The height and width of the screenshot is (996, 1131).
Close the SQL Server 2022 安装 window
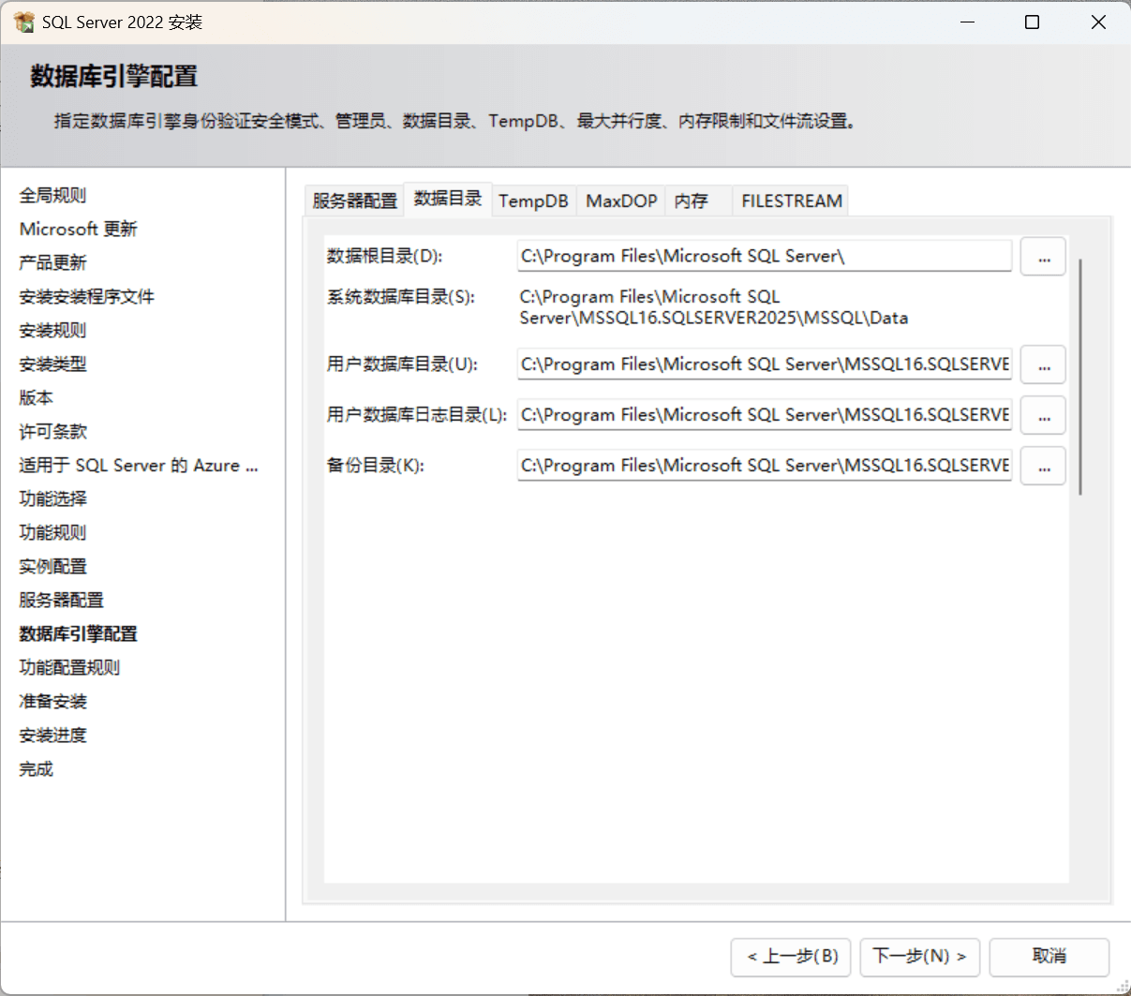click(1098, 22)
